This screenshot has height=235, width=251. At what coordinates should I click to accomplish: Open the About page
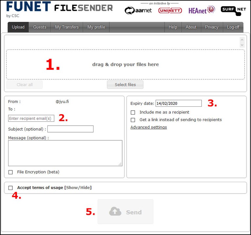(x=191, y=27)
